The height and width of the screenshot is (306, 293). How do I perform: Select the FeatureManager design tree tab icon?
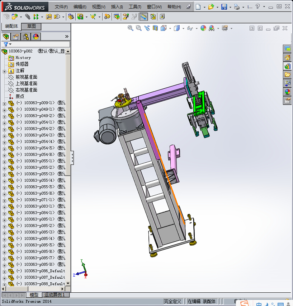pyautogui.click(x=6, y=37)
